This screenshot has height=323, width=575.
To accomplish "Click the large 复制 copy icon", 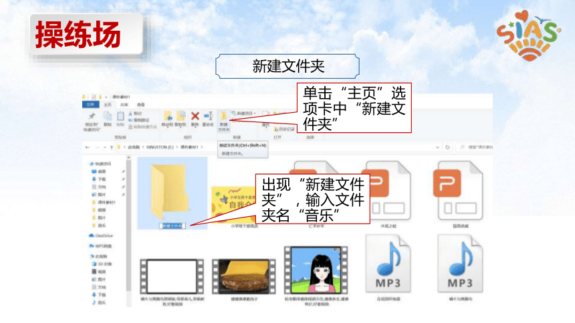I will click(x=108, y=116).
